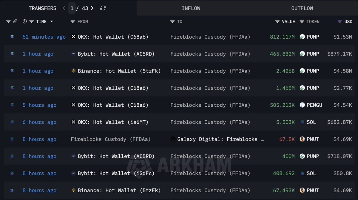358x200 pixels.
Task: Click Solana icon on first transfer row
Action: (12, 37)
